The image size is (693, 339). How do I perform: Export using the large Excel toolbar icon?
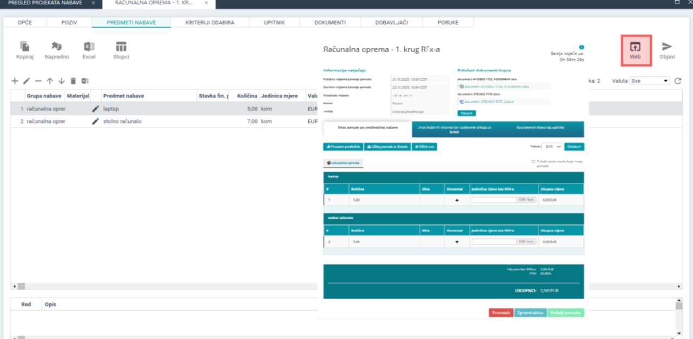pyautogui.click(x=89, y=47)
